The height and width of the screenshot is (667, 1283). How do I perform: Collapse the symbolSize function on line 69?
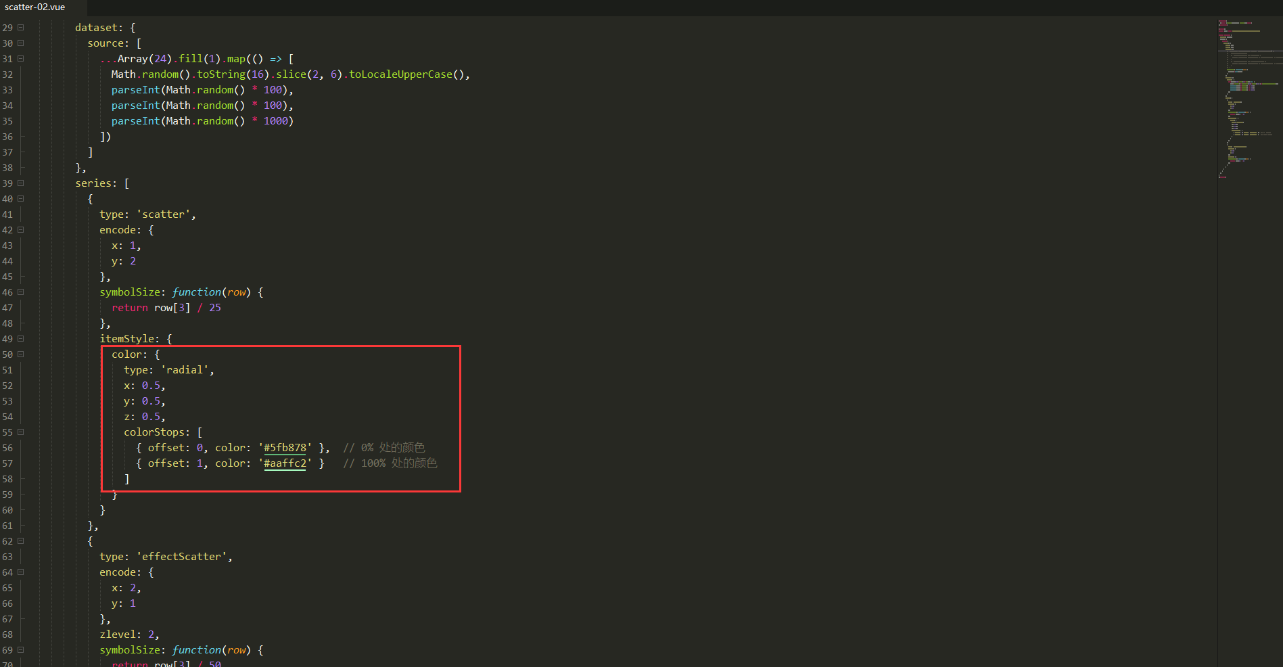21,650
